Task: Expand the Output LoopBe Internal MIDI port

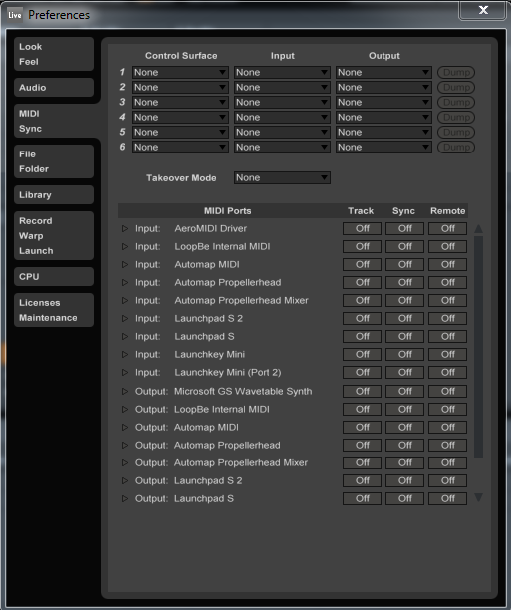Action: coord(125,409)
